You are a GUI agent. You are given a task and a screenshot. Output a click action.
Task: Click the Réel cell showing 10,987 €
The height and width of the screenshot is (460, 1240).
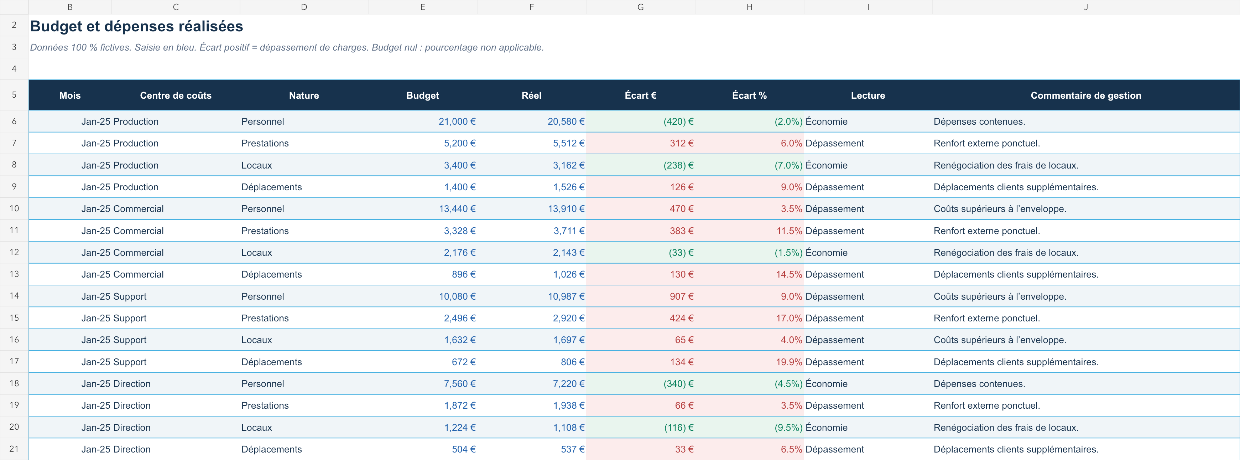tap(531, 296)
